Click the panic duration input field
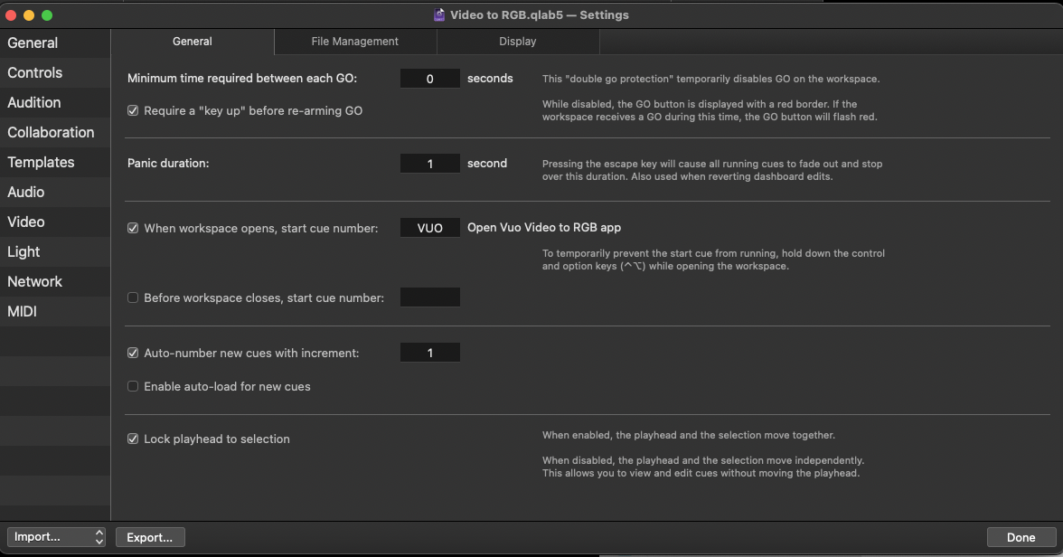 pyautogui.click(x=429, y=163)
